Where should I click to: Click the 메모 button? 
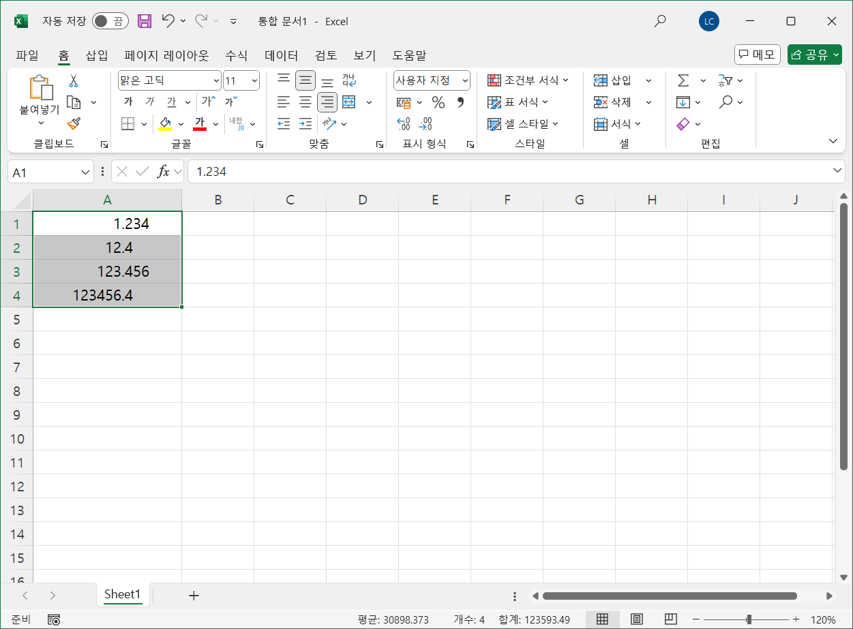tap(758, 55)
